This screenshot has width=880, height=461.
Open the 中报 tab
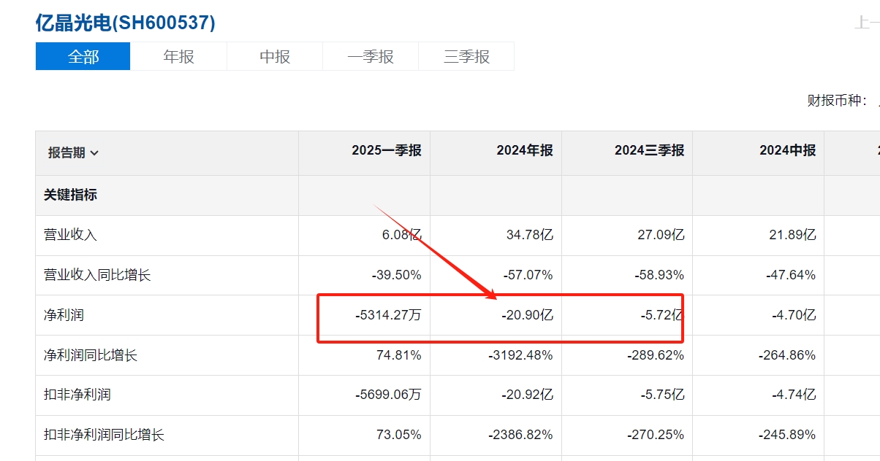275,56
